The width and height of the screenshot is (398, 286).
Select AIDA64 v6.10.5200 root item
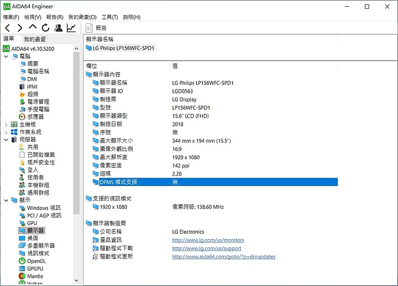[29, 49]
